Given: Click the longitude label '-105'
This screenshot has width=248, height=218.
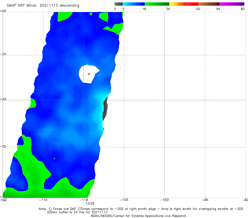Looking at the screenshot, I should (x=124, y=200).
